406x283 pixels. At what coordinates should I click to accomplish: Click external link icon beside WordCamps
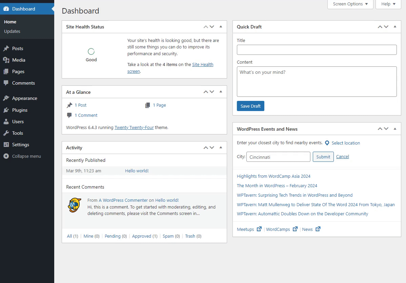295,229
